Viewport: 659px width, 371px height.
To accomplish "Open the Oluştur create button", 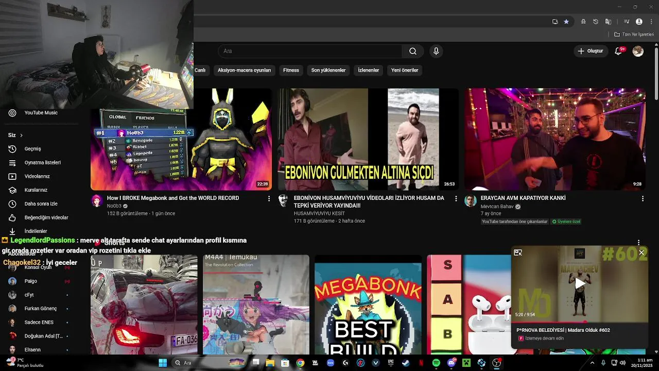I will click(591, 51).
